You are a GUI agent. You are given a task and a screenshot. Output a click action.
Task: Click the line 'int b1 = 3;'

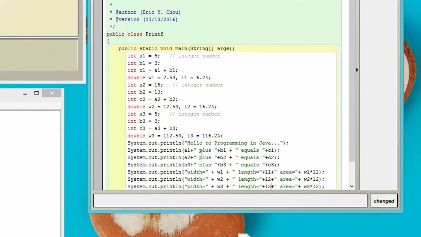click(x=144, y=63)
